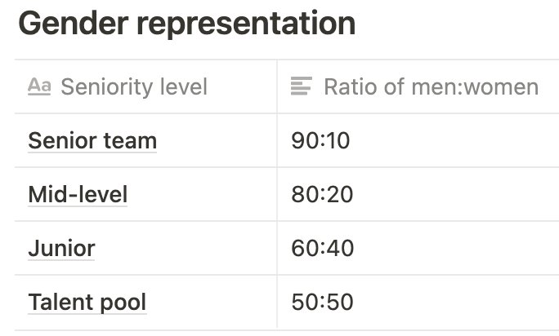The height and width of the screenshot is (336, 559).
Task: Click empty area right of 50:50 value
Action: pos(457,303)
